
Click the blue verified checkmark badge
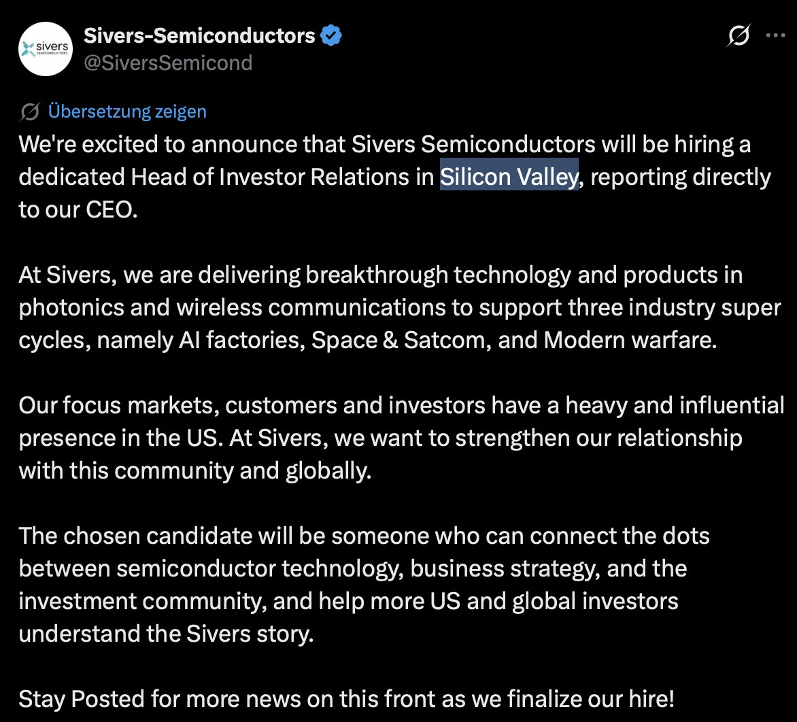[x=331, y=35]
